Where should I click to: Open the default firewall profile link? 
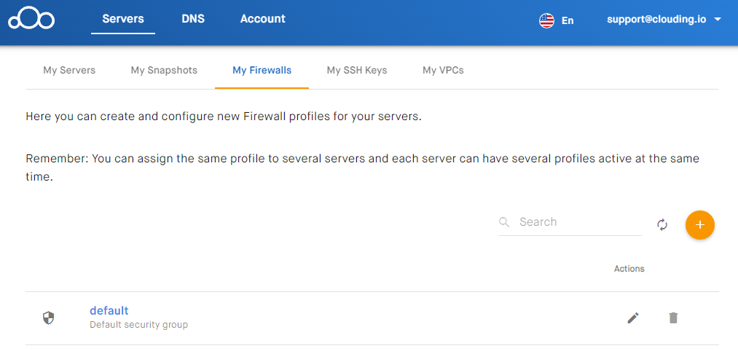109,310
